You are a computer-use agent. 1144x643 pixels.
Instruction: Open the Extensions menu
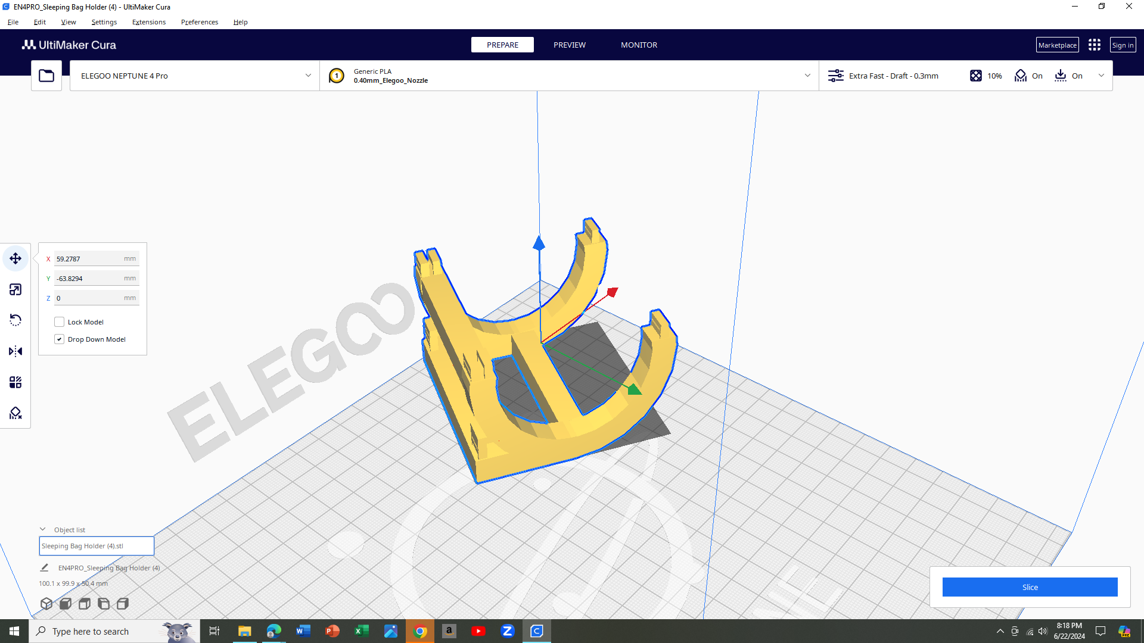click(x=149, y=22)
